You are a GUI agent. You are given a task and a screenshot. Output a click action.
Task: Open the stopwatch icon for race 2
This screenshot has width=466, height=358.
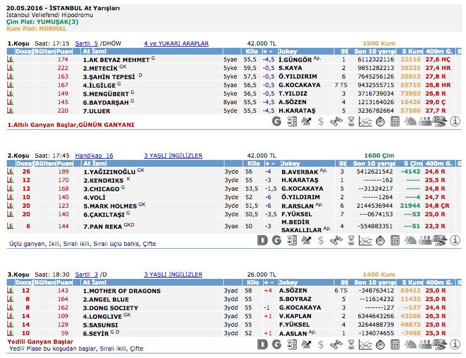point(380,240)
